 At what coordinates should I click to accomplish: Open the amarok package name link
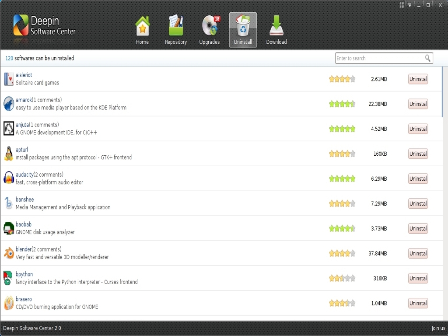point(24,100)
